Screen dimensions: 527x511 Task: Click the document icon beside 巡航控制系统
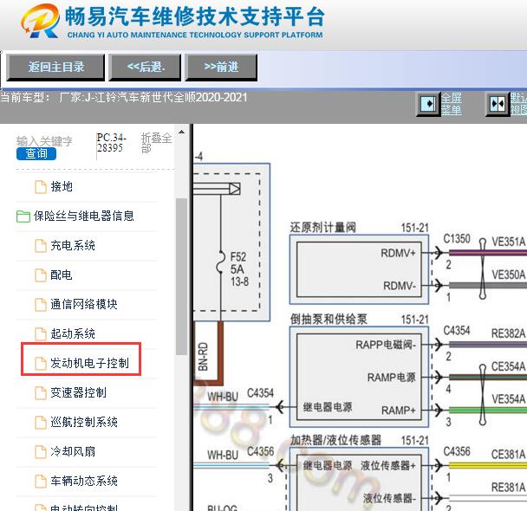click(41, 423)
